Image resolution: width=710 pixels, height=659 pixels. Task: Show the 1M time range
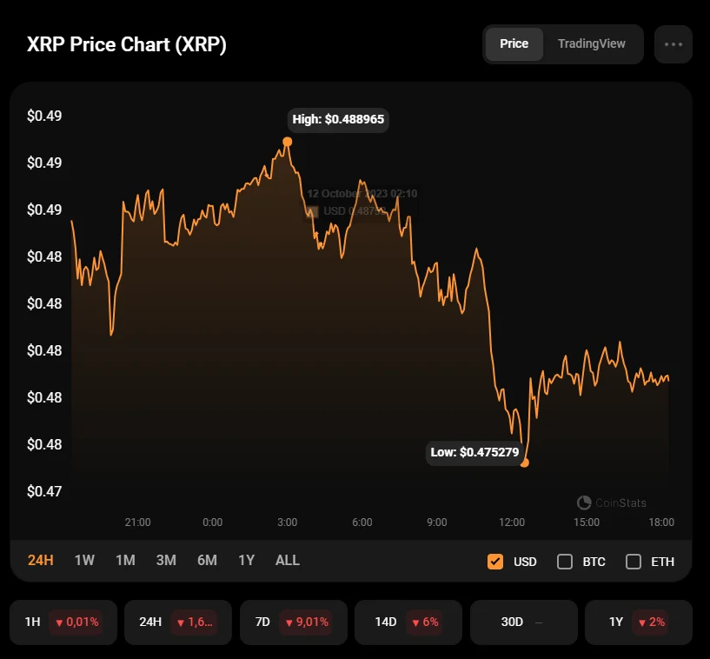pos(125,560)
